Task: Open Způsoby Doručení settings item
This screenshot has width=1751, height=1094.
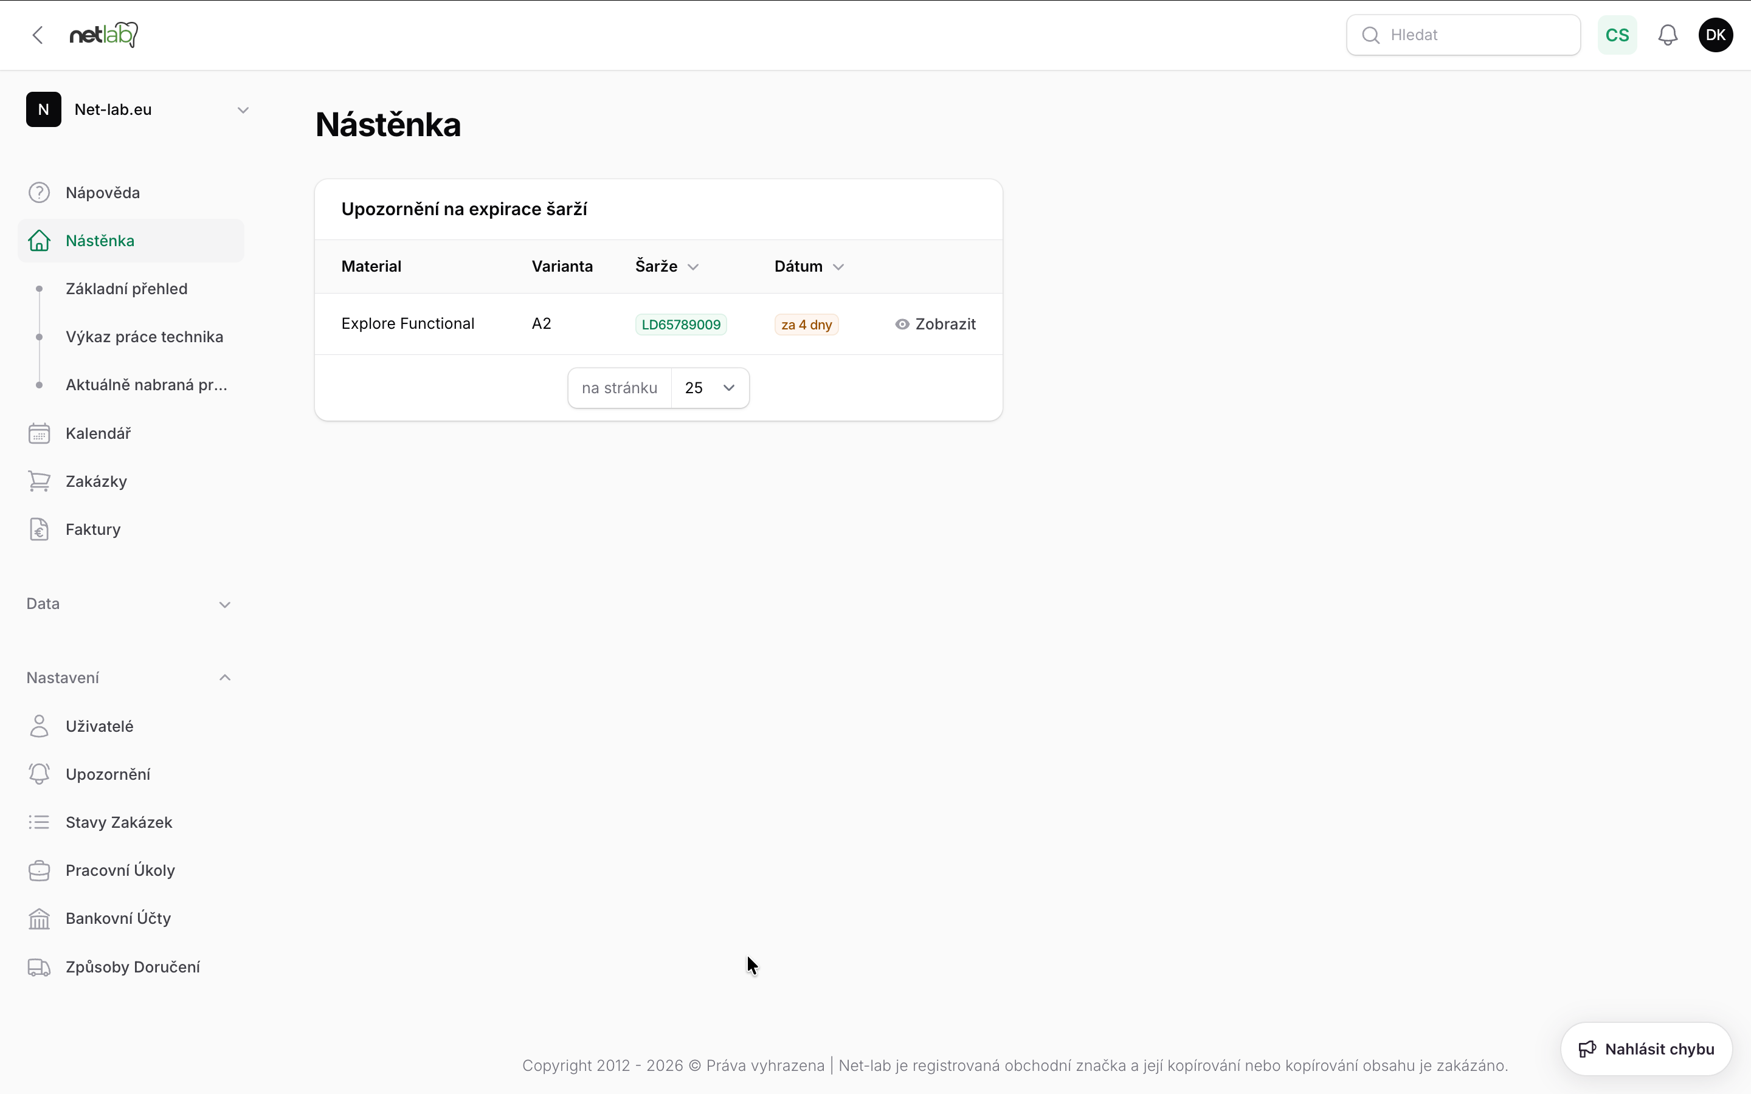Action: click(x=131, y=968)
